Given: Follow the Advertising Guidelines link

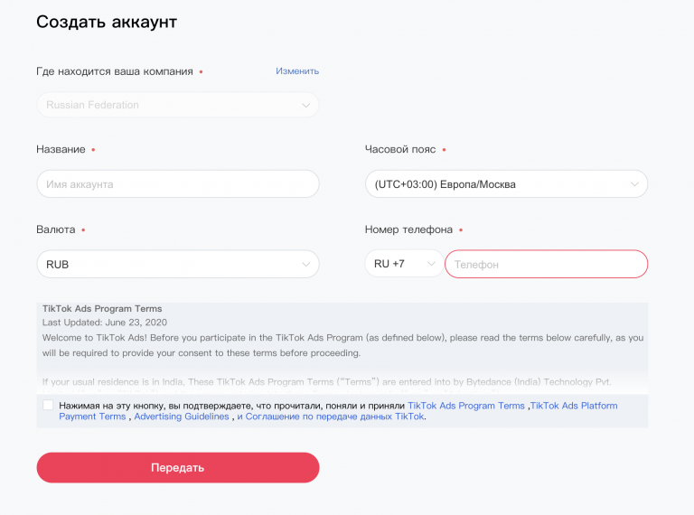Looking at the screenshot, I should 182,417.
